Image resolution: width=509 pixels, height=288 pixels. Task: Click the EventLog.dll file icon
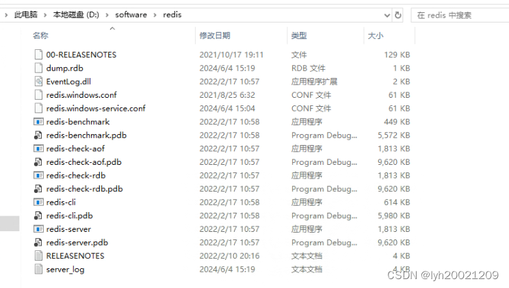(x=38, y=81)
